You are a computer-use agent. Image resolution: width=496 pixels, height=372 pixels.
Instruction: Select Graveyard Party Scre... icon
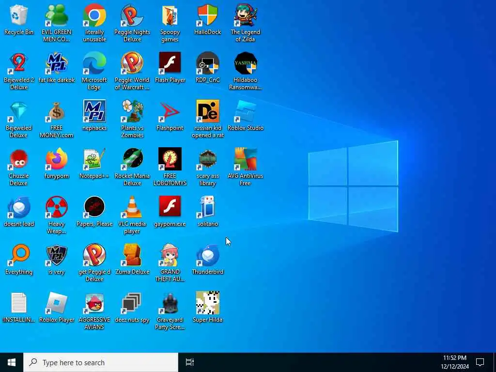point(170,303)
